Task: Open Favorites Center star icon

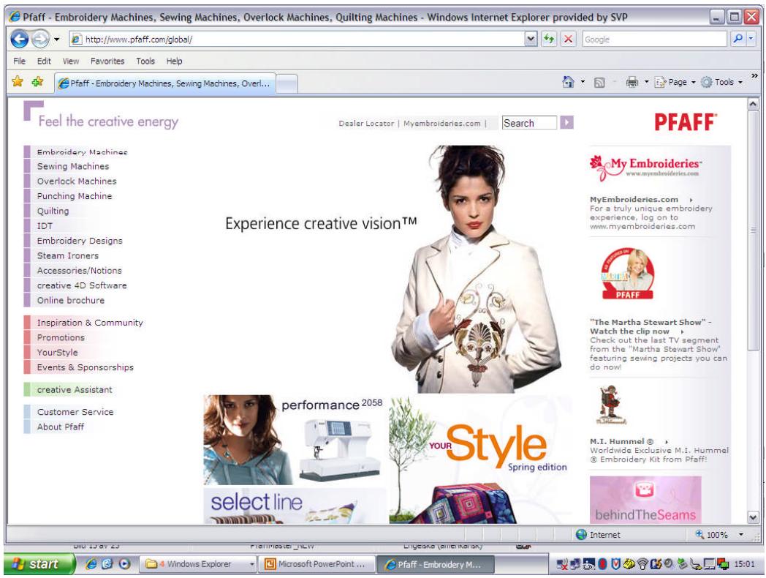Action: point(18,82)
